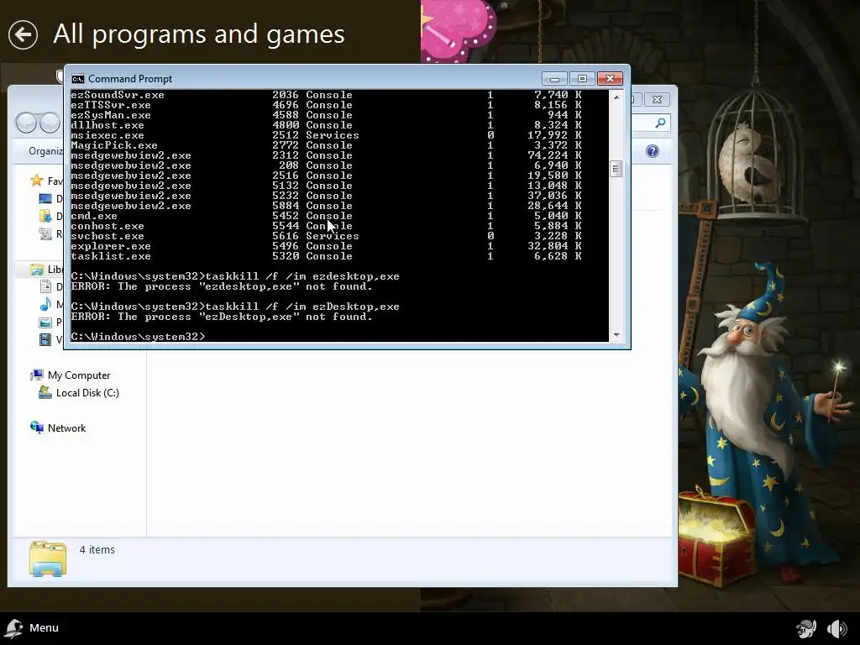Image resolution: width=860 pixels, height=645 pixels.
Task: Click the MagicPick.exe process row
Action: click(x=326, y=145)
